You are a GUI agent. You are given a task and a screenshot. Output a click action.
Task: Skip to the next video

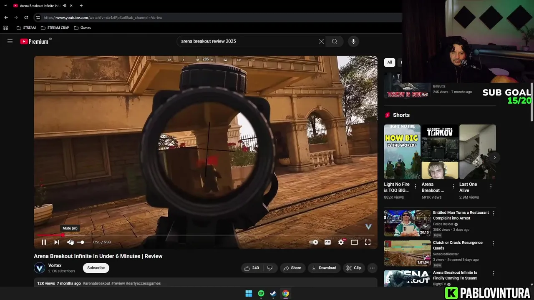[57, 242]
